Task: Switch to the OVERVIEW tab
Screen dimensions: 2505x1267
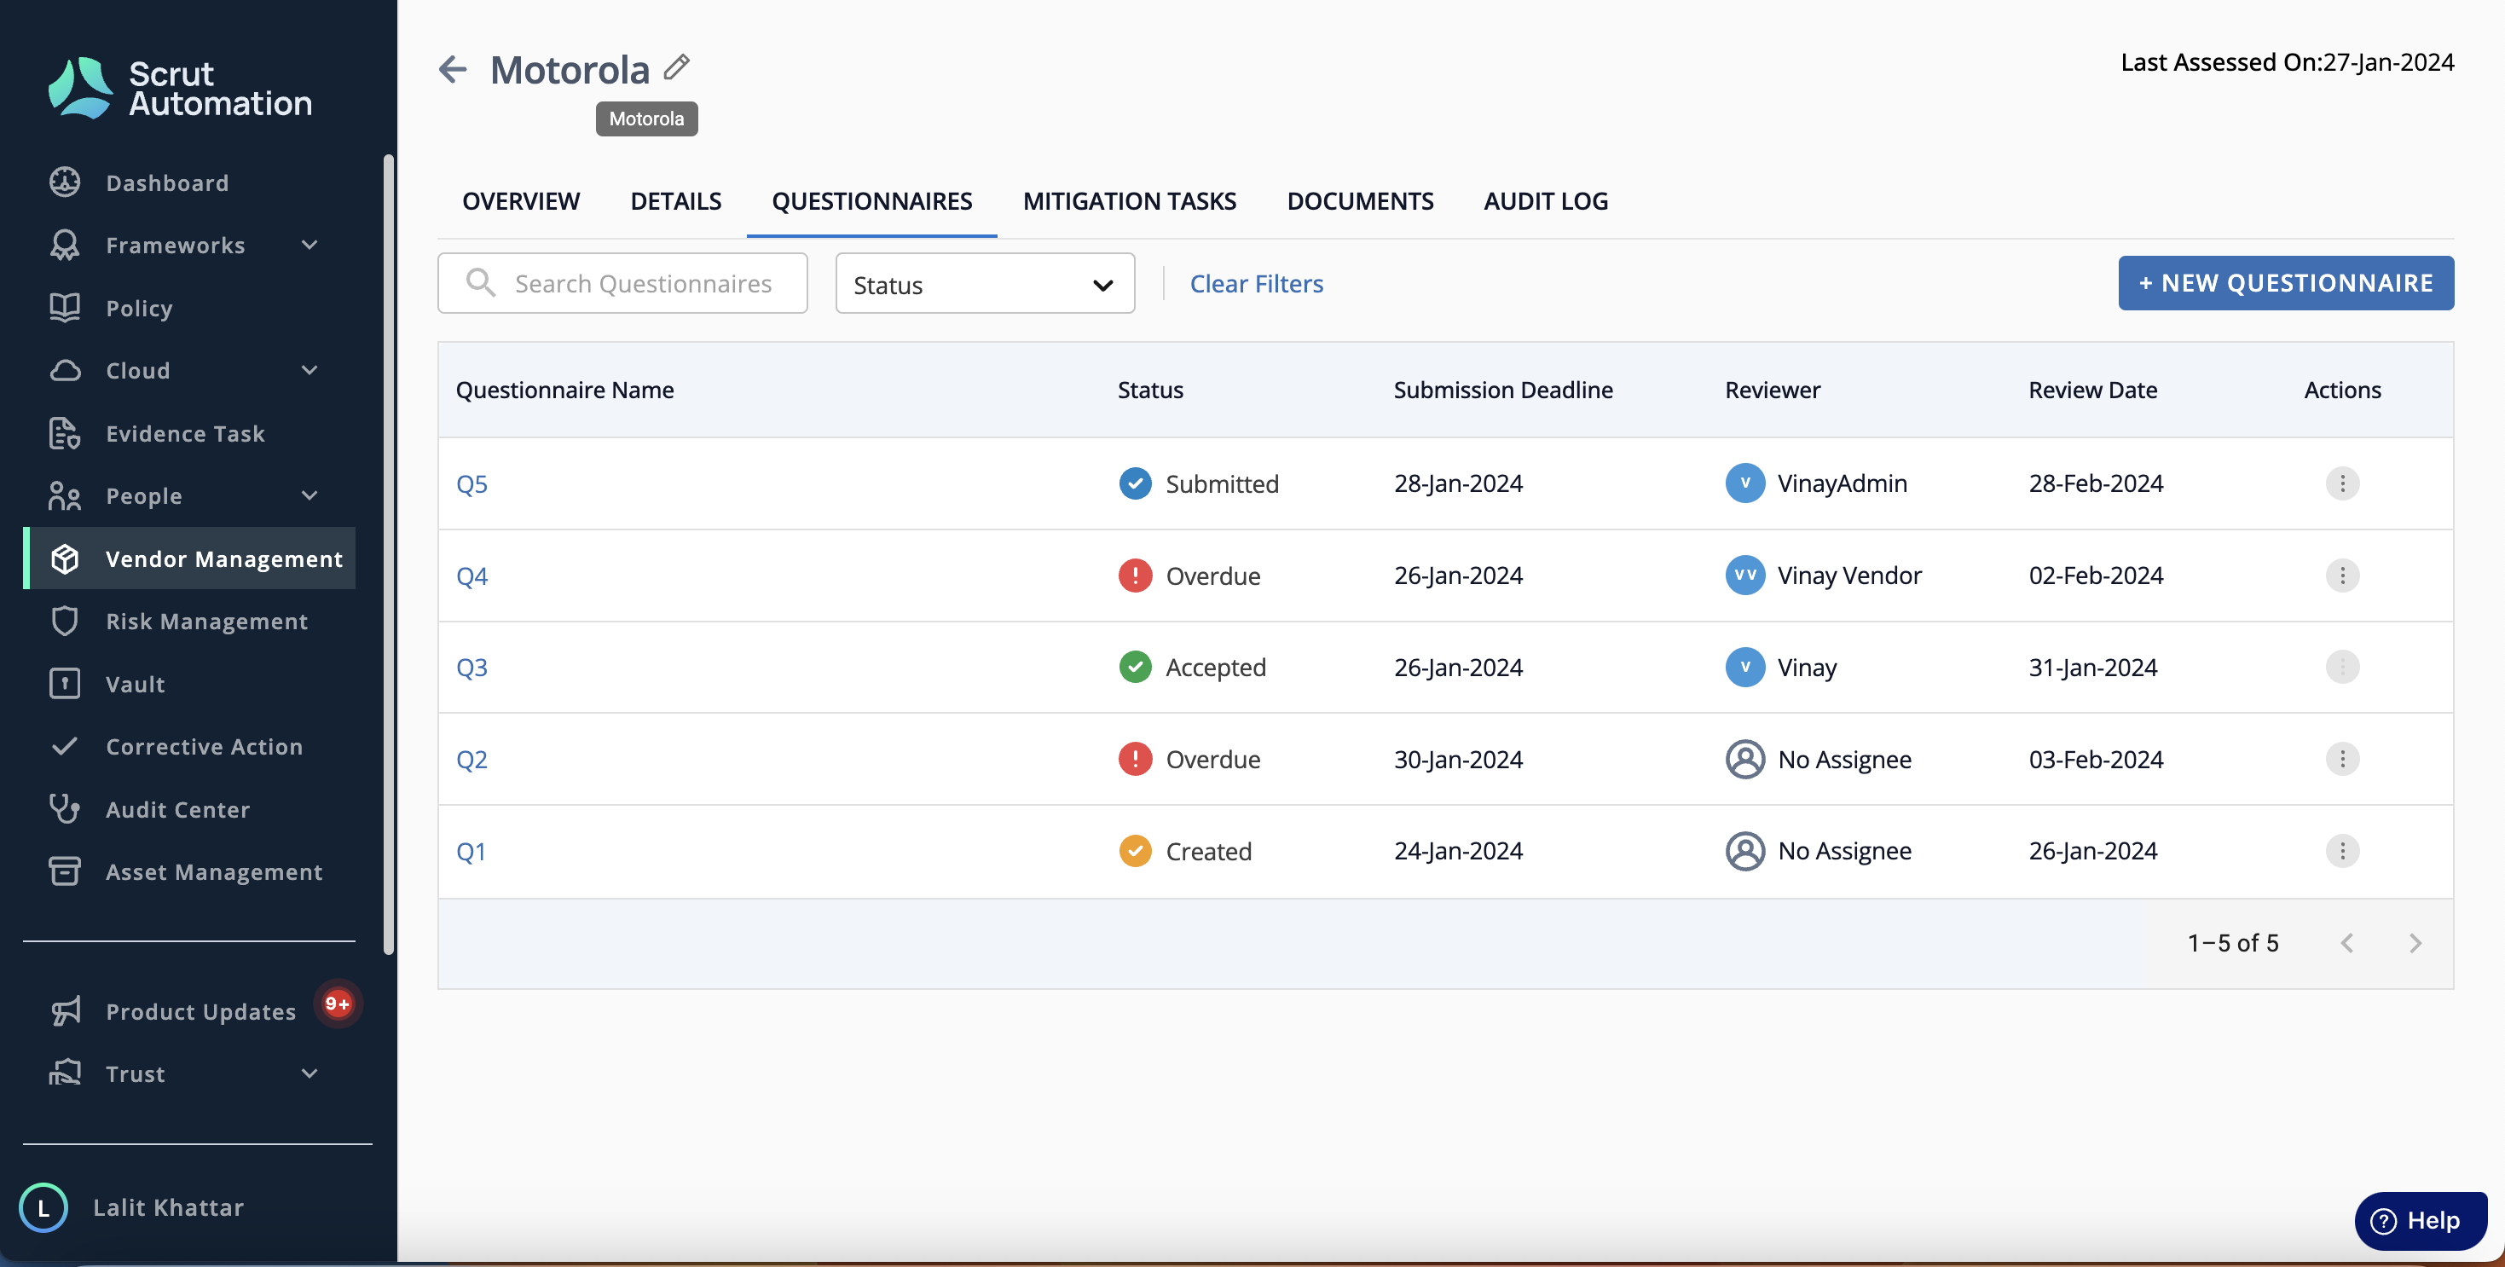Action: point(520,201)
